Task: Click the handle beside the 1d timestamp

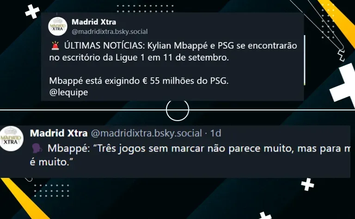Action: click(146, 133)
